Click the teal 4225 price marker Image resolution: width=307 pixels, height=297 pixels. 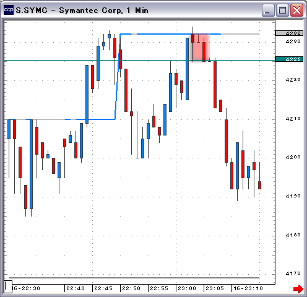tap(289, 59)
